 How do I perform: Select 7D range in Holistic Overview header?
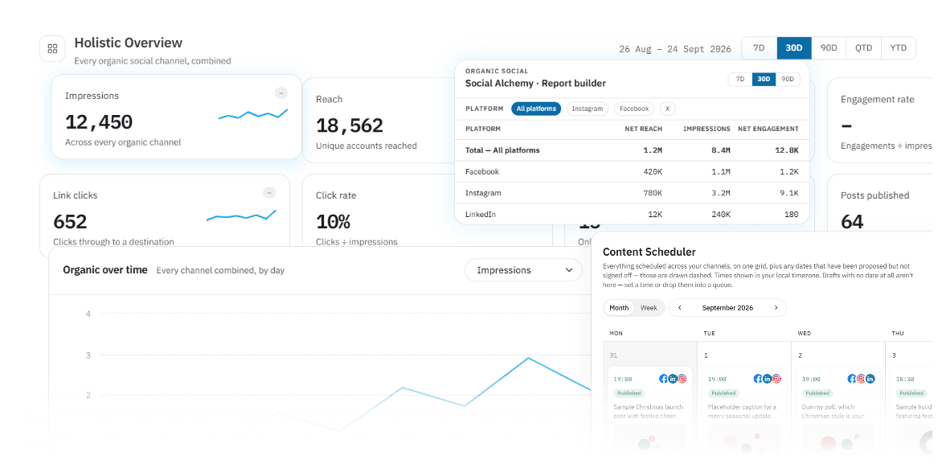[759, 47]
